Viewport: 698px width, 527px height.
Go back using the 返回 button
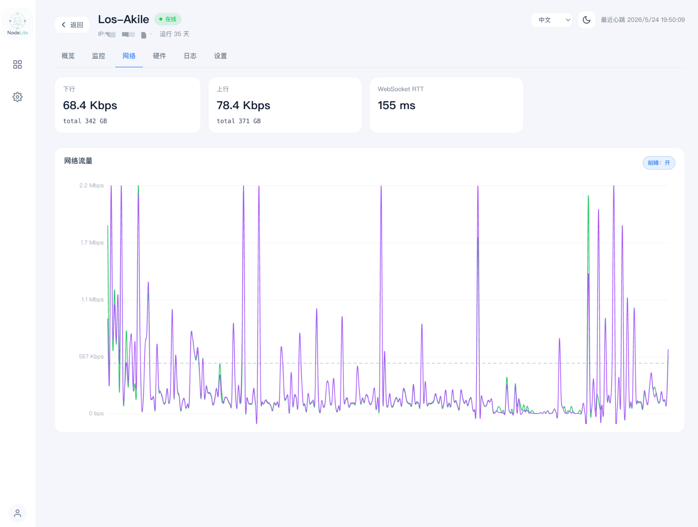click(72, 25)
